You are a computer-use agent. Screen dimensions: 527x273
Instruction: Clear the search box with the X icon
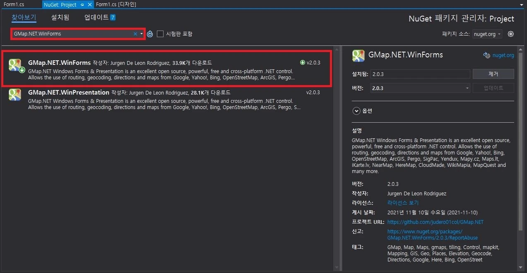(135, 34)
